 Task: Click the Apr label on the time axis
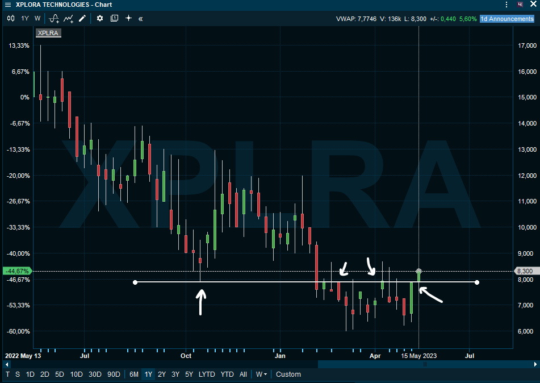375,356
